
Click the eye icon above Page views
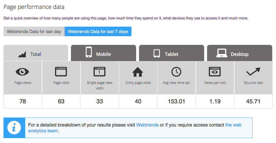(x=23, y=71)
